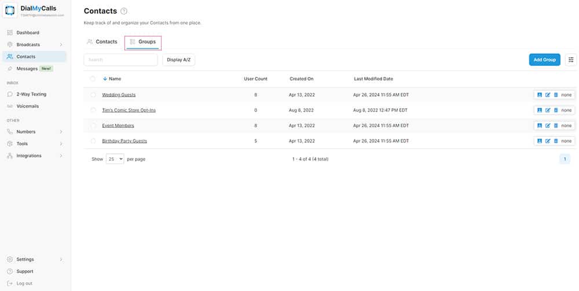Click the Add Group button

click(544, 60)
